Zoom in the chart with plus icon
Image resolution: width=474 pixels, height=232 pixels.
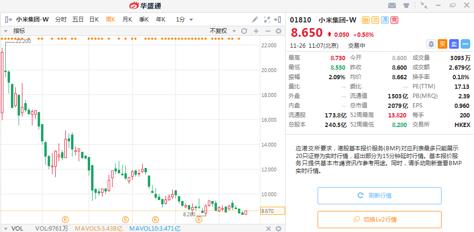tap(256, 31)
